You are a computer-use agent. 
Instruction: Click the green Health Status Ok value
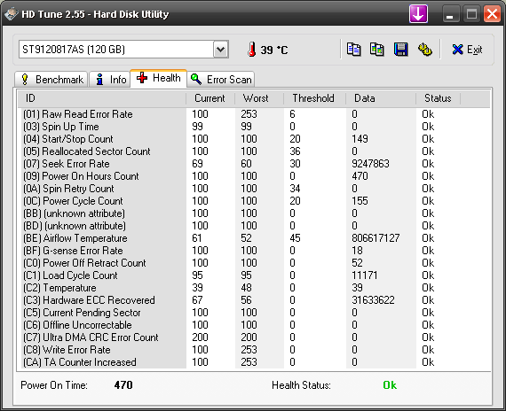390,385
